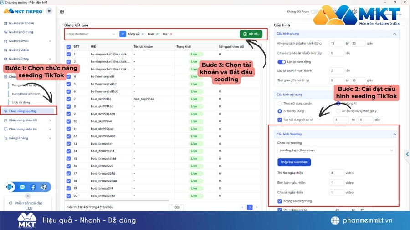
Task: Click the Chức năng nhắn tin chat icon
Action: point(5,130)
